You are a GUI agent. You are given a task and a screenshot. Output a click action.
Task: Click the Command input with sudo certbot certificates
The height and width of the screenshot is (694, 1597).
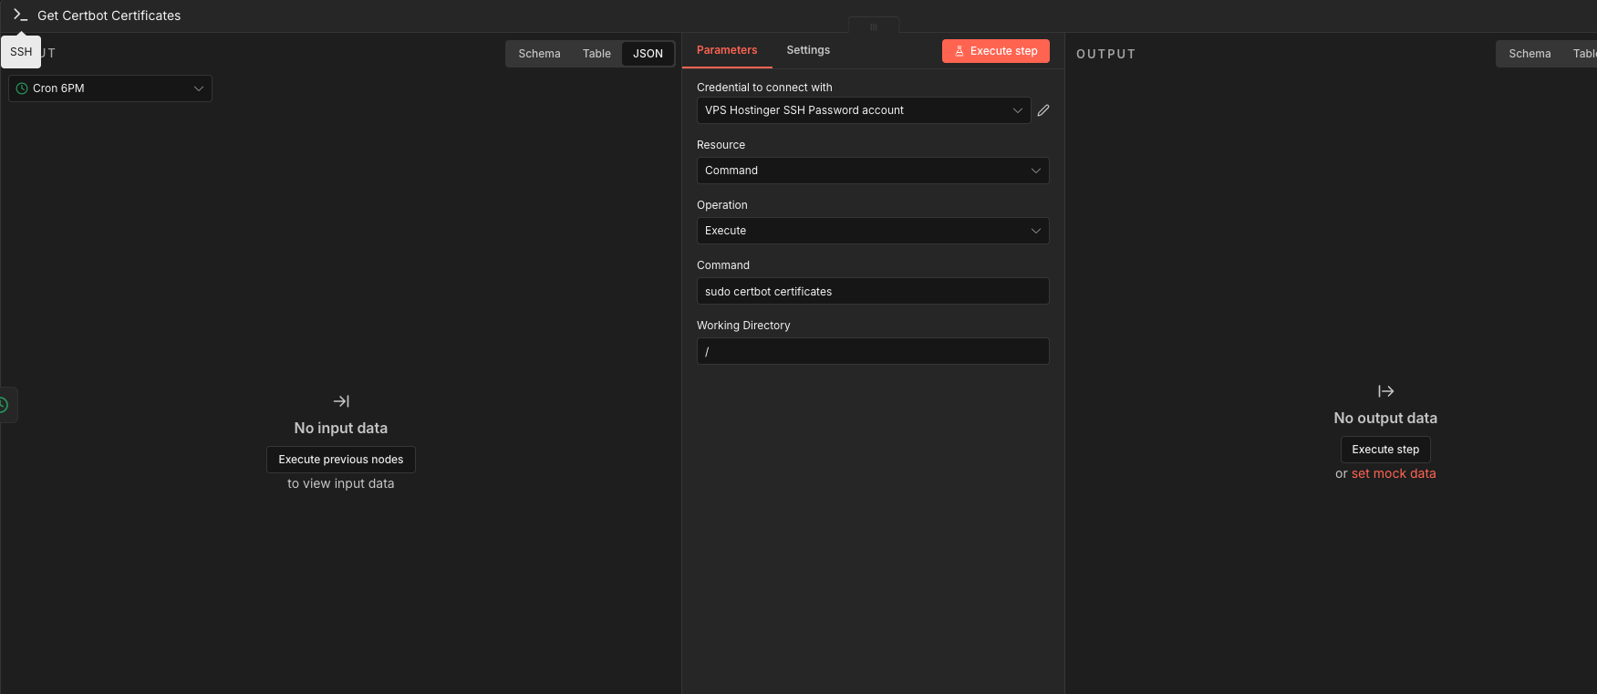pos(873,291)
